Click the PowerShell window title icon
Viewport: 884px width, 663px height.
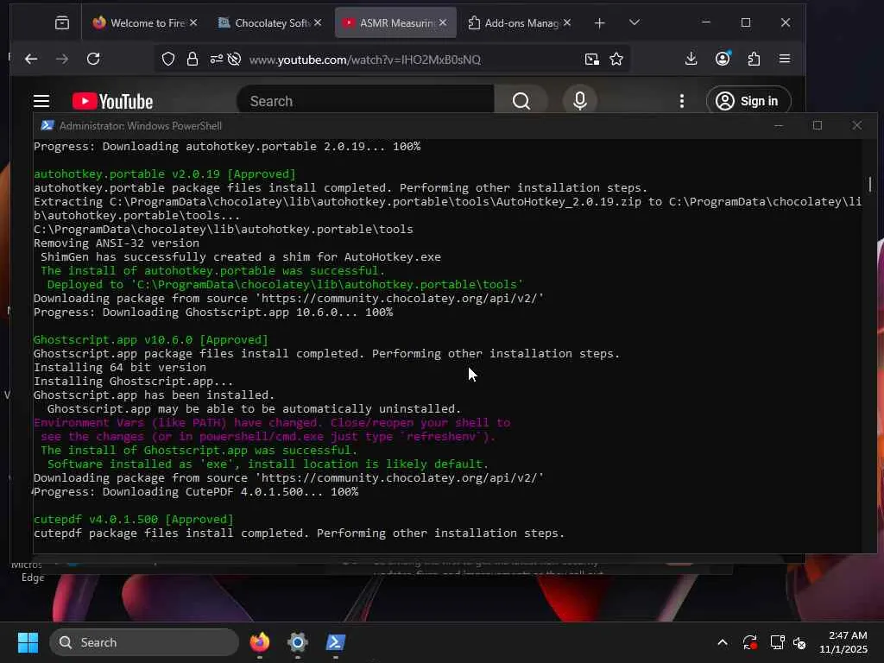point(47,126)
